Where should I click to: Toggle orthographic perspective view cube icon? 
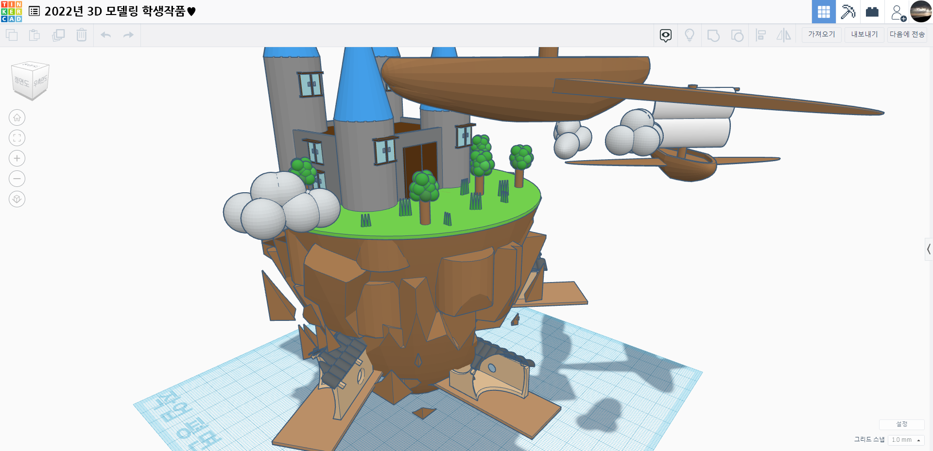point(17,199)
